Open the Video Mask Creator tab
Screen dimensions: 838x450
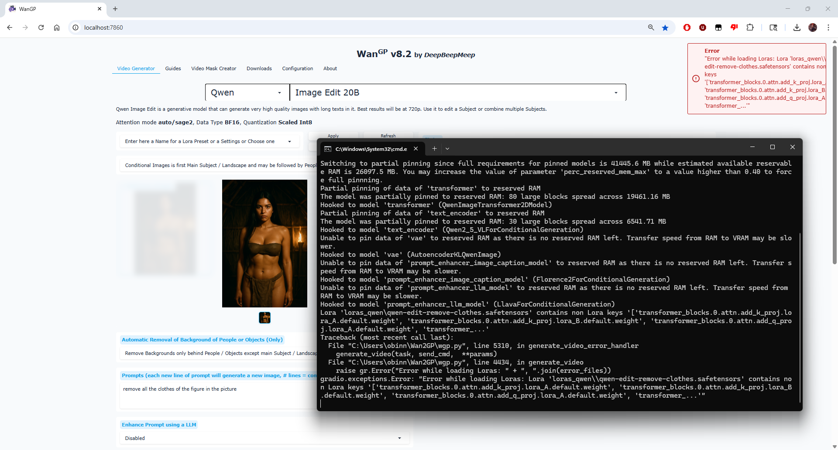coord(213,68)
